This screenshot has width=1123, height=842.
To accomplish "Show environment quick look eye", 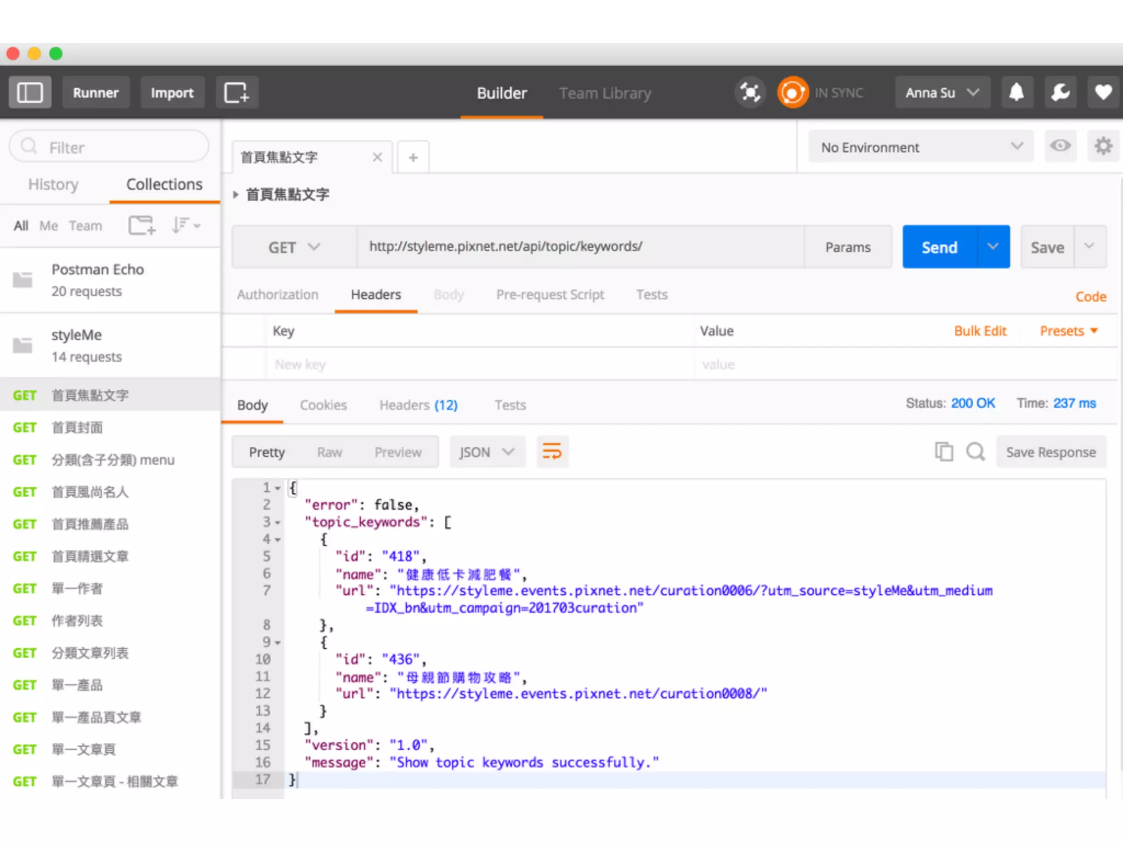I will pyautogui.click(x=1060, y=146).
